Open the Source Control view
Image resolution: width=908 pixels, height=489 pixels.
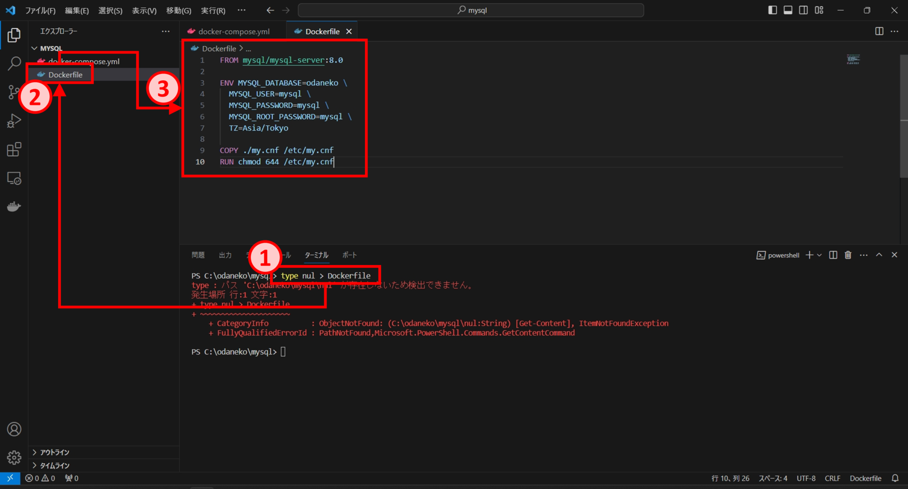click(x=14, y=92)
